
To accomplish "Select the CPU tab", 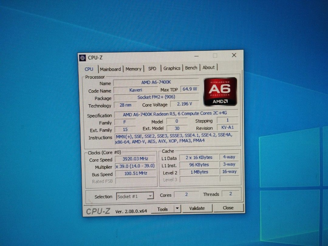I will (x=89, y=69).
